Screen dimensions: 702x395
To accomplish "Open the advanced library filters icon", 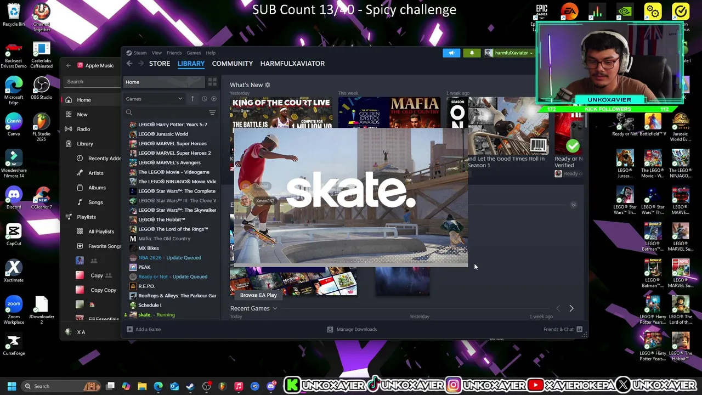I will click(x=212, y=112).
